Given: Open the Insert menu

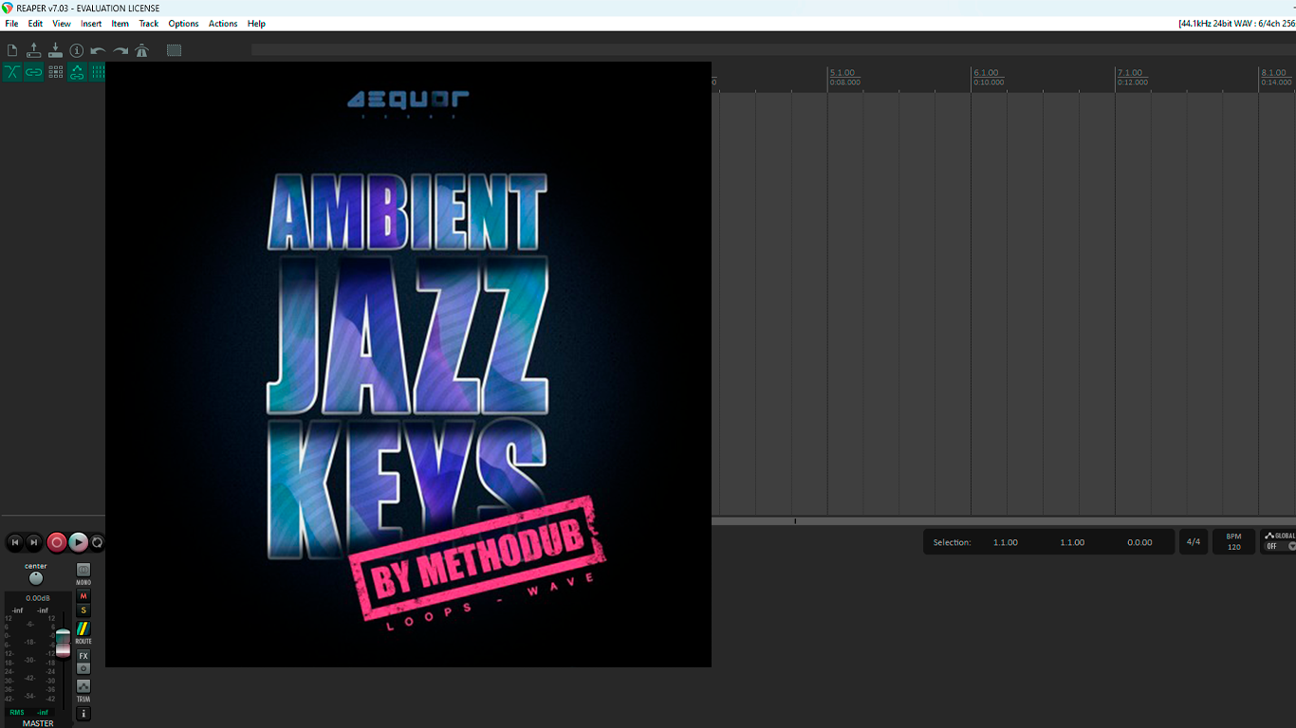Looking at the screenshot, I should [91, 24].
